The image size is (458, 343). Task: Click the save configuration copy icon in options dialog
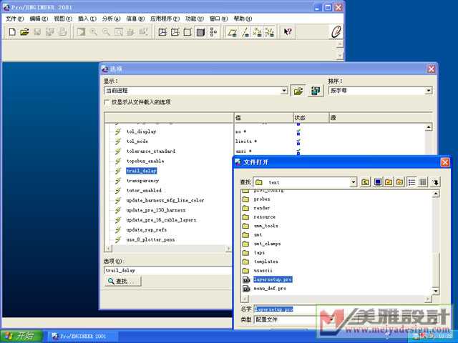(316, 91)
